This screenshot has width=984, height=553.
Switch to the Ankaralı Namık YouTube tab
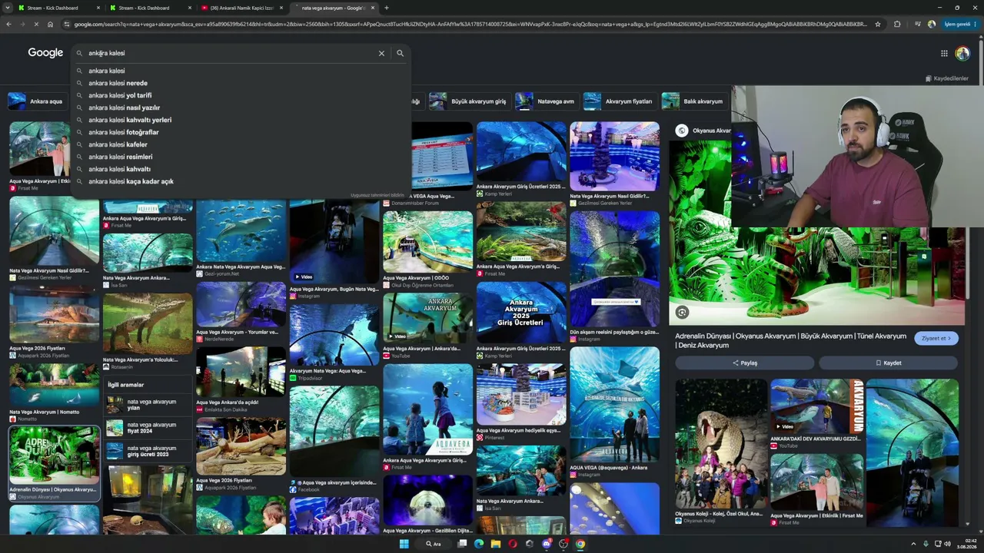(x=241, y=8)
